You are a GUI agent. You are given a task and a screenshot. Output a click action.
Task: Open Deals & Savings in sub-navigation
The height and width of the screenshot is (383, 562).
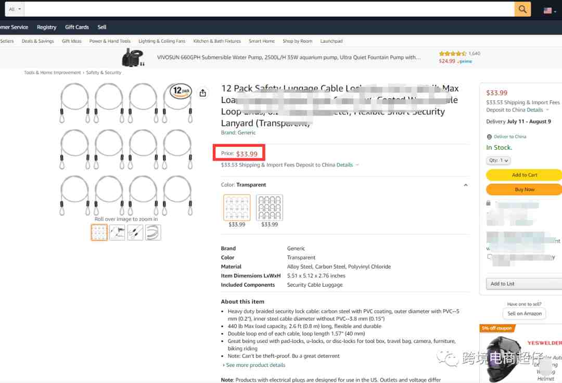pos(37,41)
